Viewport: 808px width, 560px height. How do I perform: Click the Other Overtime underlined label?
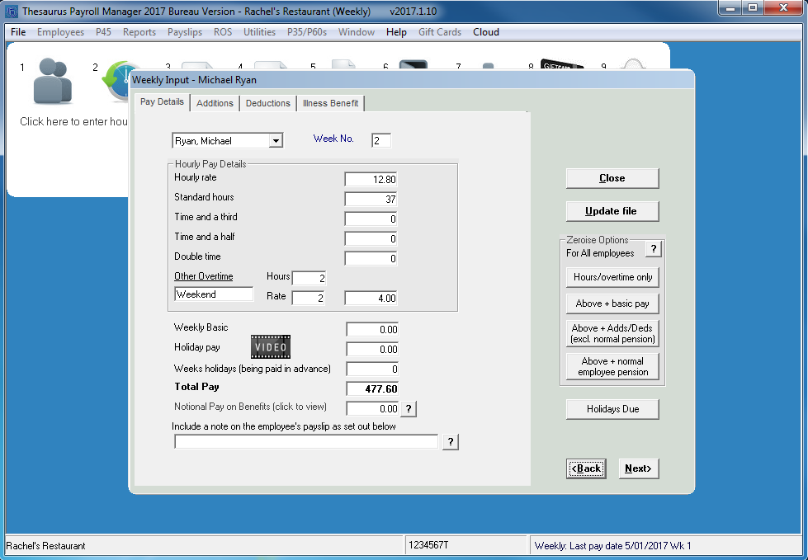[204, 276]
